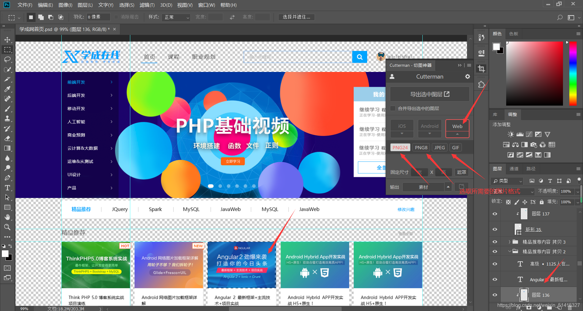583x311 pixels.
Task: Expand the Cutterman panel double-arrow
Action: (x=460, y=65)
